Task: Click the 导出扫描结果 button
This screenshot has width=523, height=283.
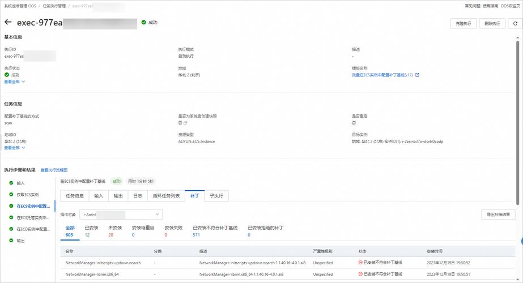Action: (498, 215)
